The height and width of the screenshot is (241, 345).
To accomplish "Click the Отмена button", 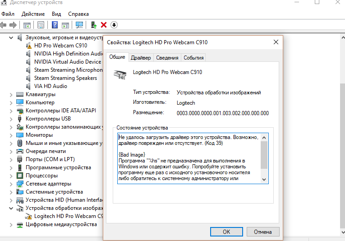I will [x=263, y=232].
